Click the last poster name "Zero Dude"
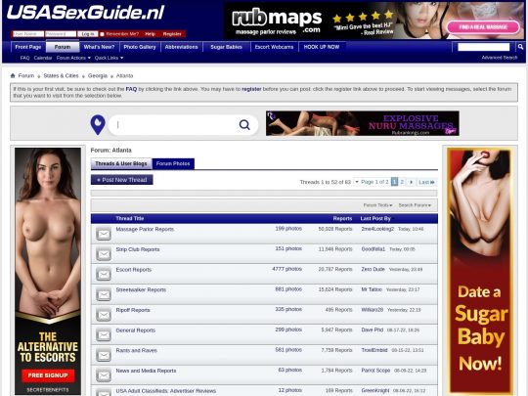 click(373, 270)
